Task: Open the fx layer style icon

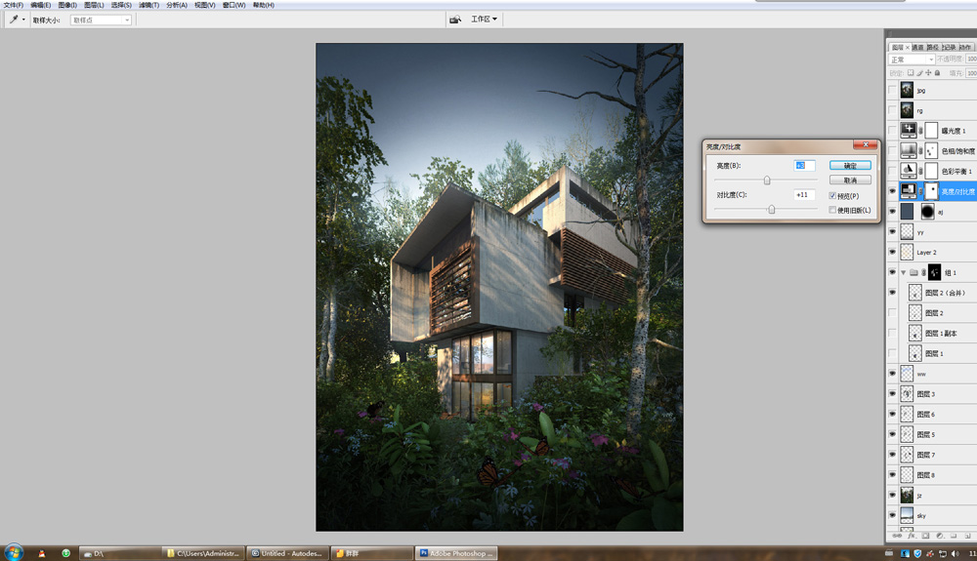Action: [911, 536]
